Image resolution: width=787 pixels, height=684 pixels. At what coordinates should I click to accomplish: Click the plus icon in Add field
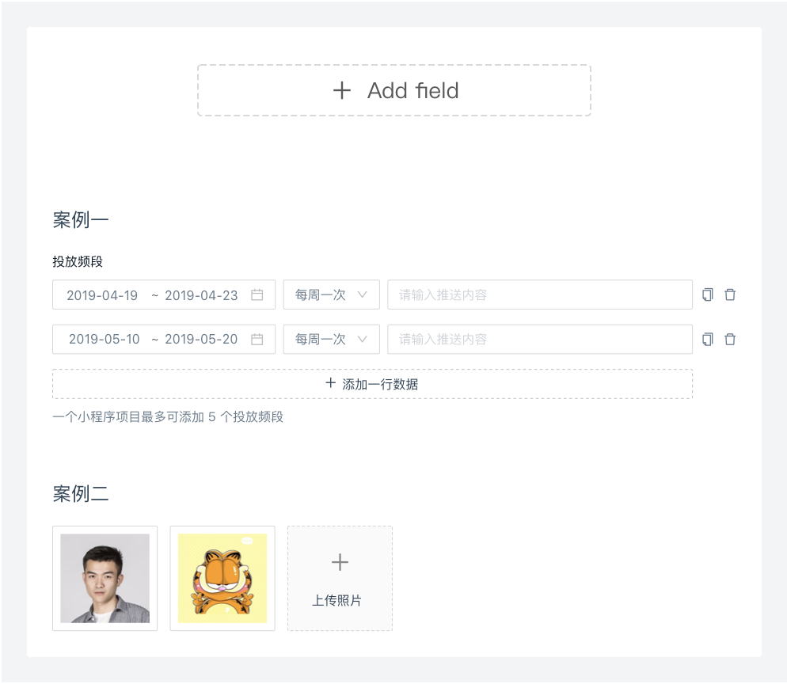pos(342,91)
